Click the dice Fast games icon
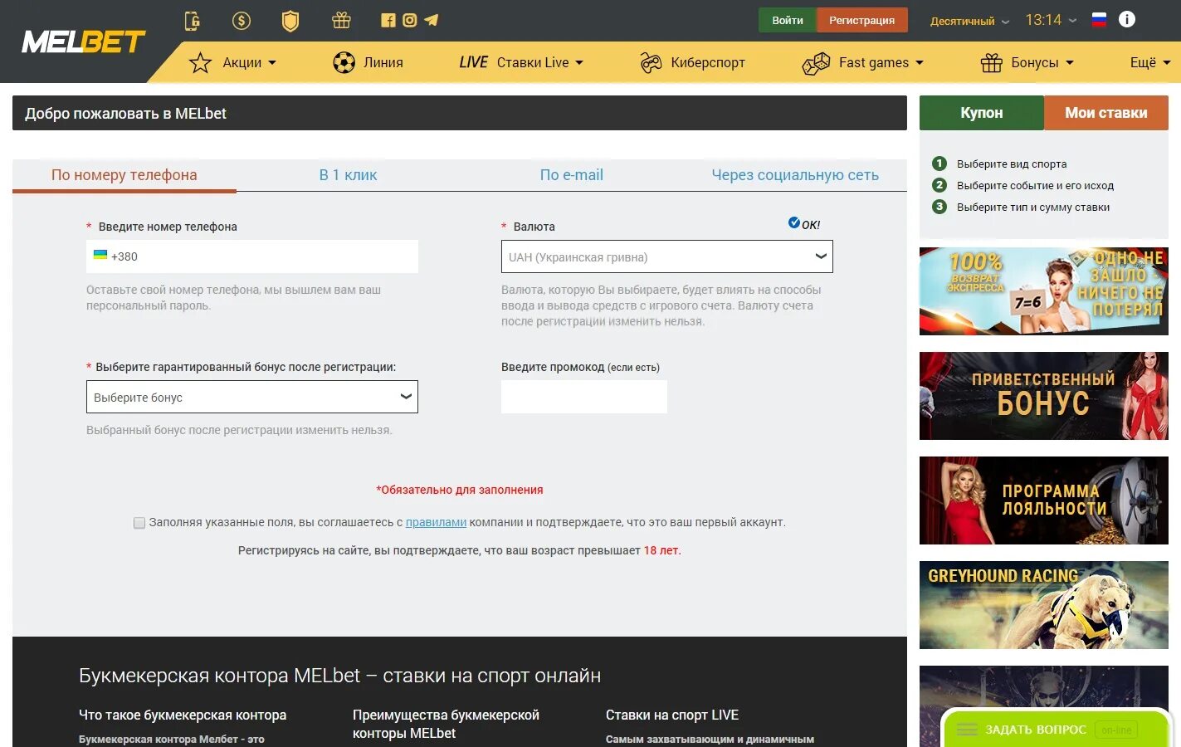Image resolution: width=1181 pixels, height=747 pixels. point(816,63)
